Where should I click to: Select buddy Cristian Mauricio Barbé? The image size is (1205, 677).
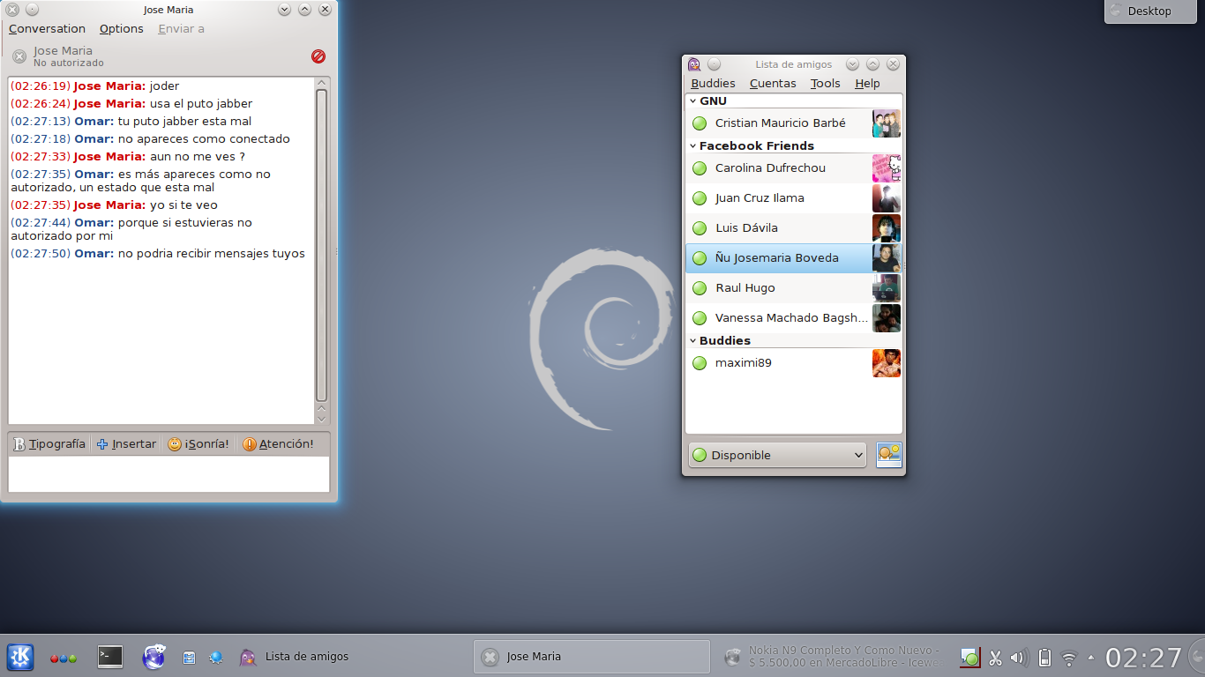(x=794, y=123)
